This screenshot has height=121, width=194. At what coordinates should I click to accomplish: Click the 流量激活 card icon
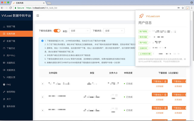[x=4, y=70]
